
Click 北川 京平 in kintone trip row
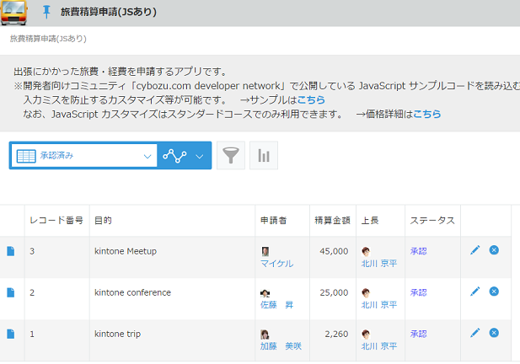pos(378,346)
